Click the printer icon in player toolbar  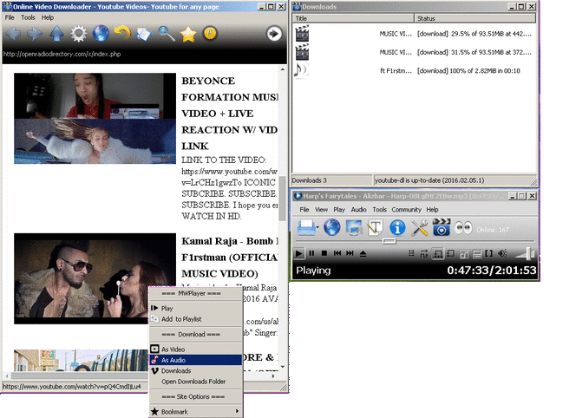[x=306, y=228]
